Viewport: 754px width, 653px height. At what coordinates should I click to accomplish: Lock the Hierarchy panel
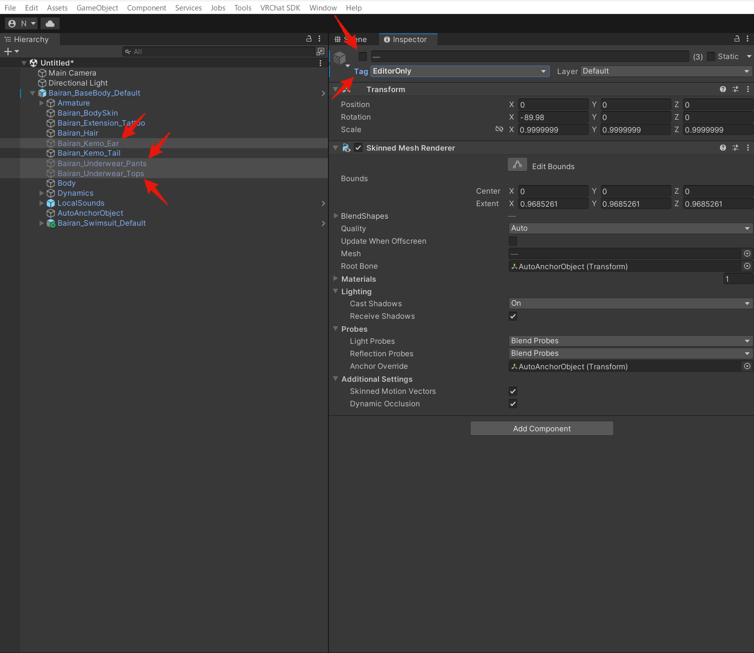(x=309, y=39)
